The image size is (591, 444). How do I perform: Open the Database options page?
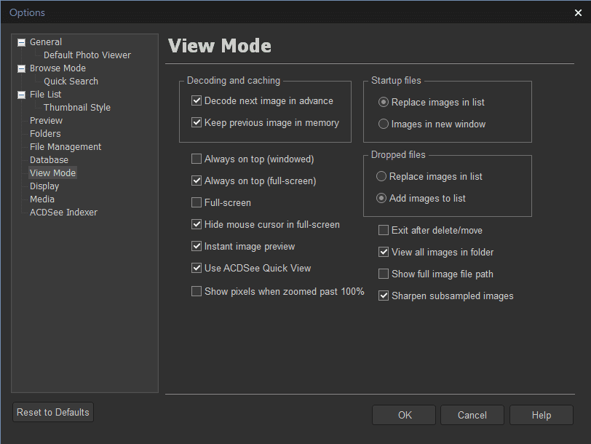tap(49, 160)
